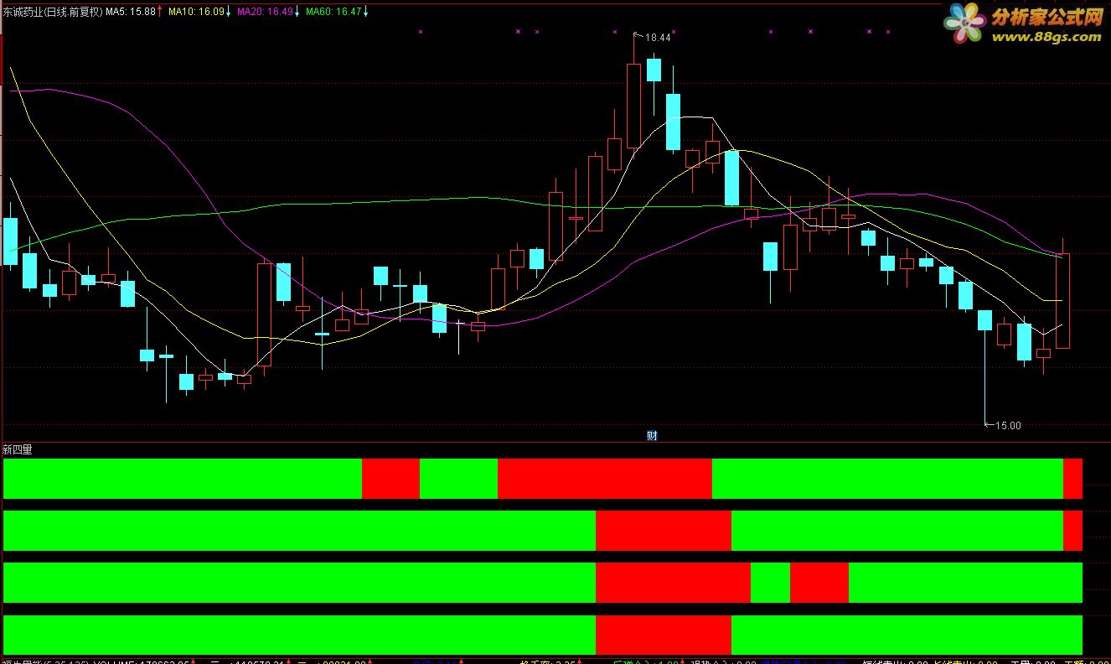Select the MA5: 15.88 label
This screenshot has height=664, width=1111.
(x=131, y=12)
